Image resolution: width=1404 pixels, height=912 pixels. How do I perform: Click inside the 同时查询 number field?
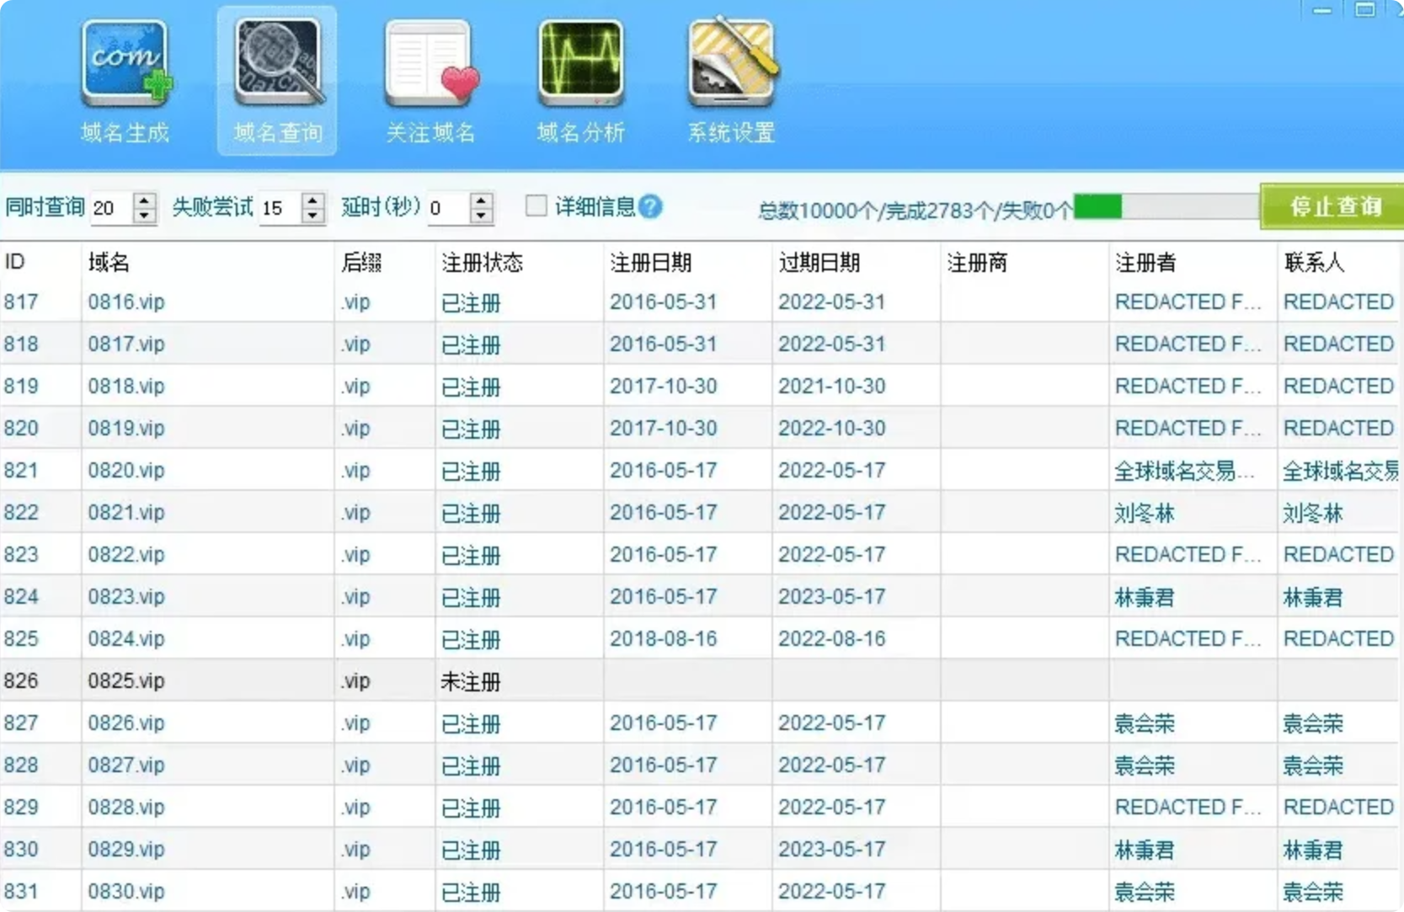point(109,208)
